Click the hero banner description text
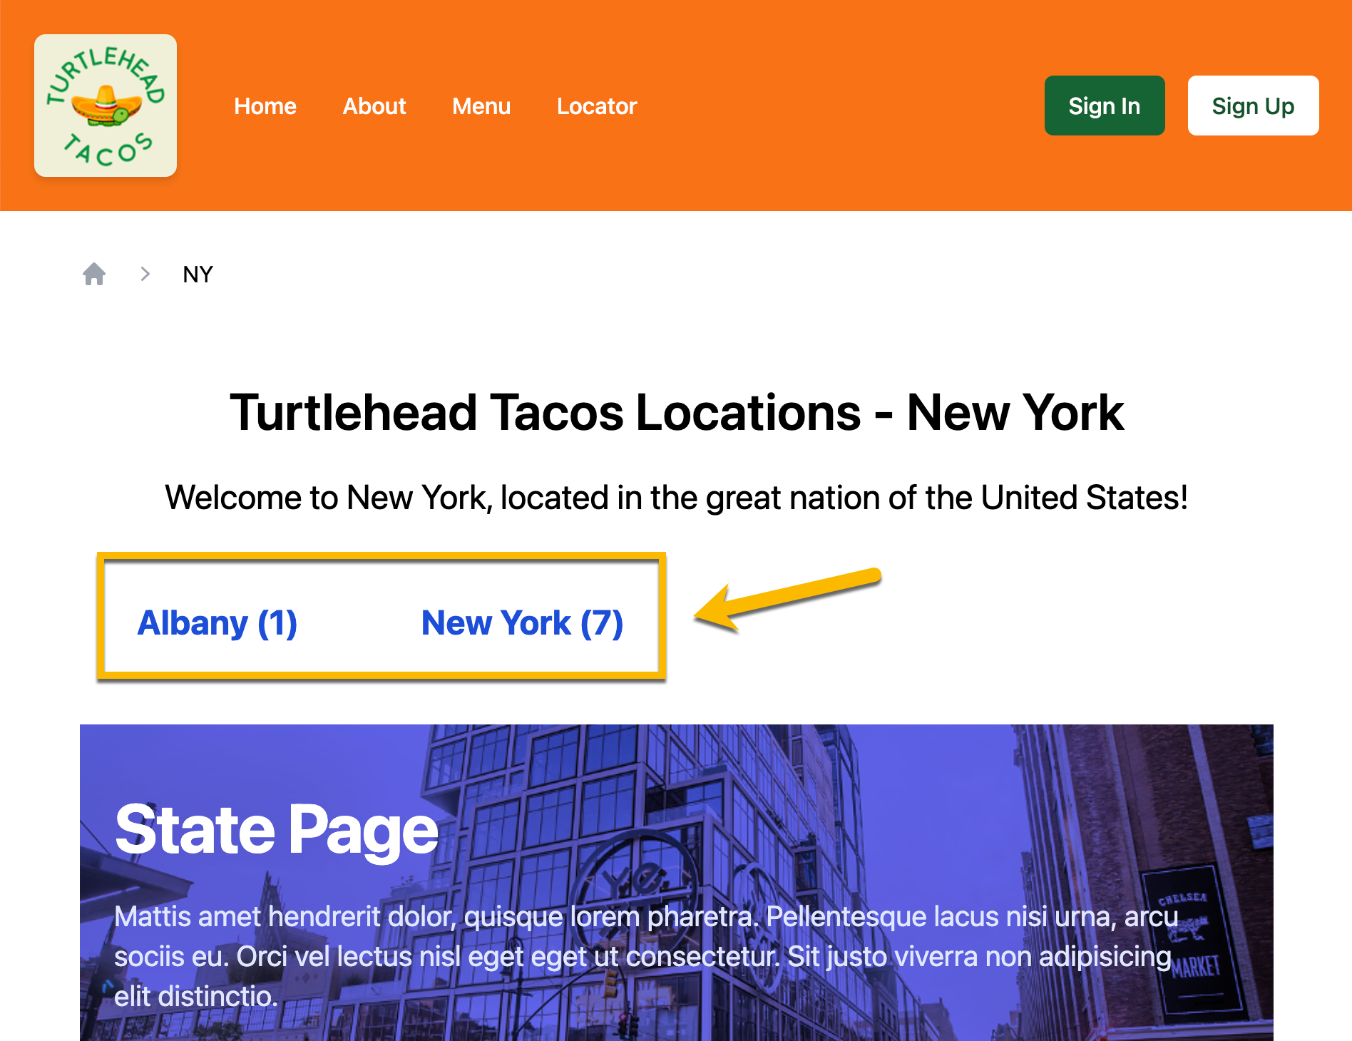Image resolution: width=1352 pixels, height=1041 pixels. (x=642, y=955)
